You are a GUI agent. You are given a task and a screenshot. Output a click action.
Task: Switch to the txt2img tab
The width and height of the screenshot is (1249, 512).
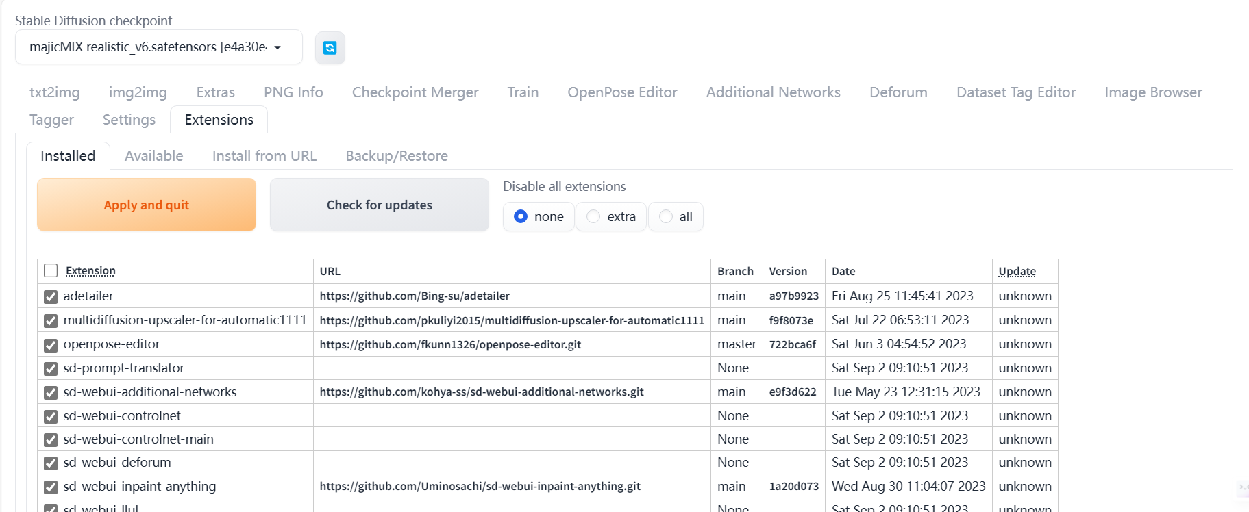point(55,92)
